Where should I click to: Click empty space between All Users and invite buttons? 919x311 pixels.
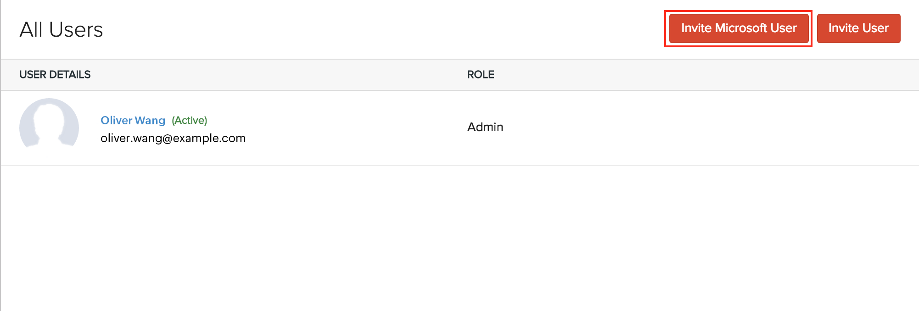(x=367, y=30)
